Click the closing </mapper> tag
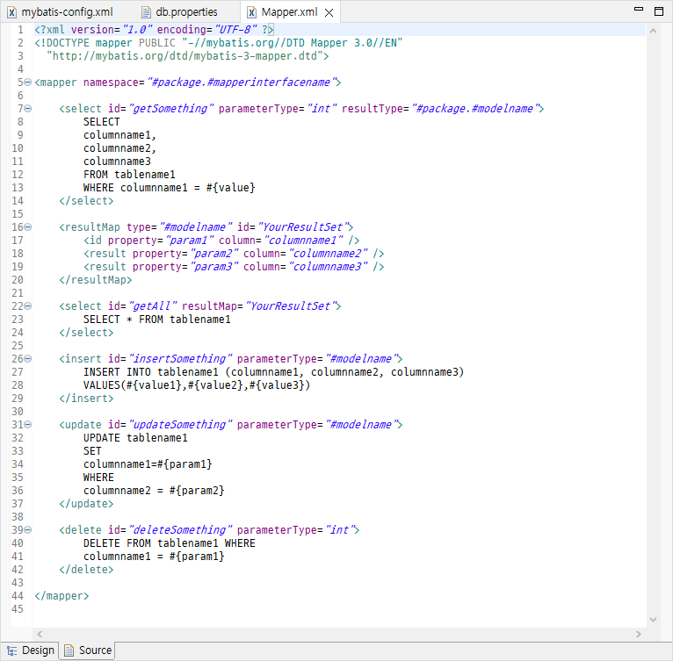This screenshot has width=673, height=661. click(62, 596)
